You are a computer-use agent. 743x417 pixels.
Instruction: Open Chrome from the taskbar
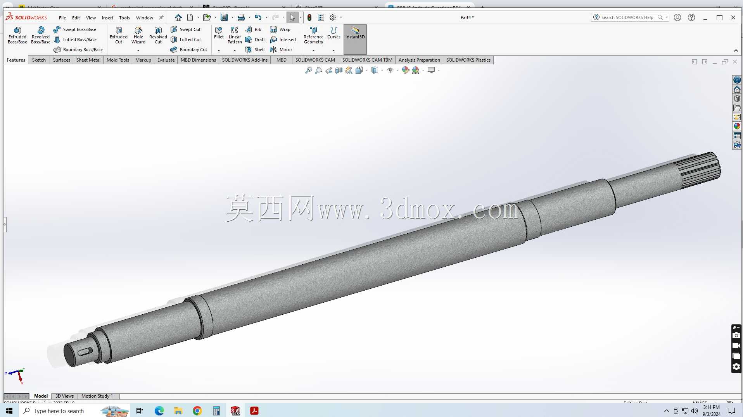pyautogui.click(x=197, y=411)
